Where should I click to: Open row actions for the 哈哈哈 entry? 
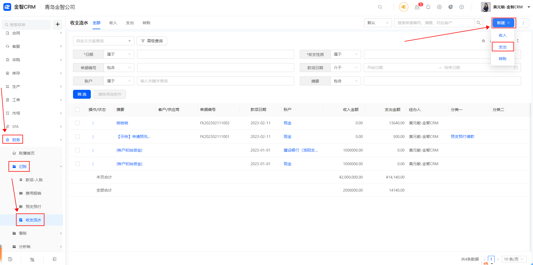point(93,123)
